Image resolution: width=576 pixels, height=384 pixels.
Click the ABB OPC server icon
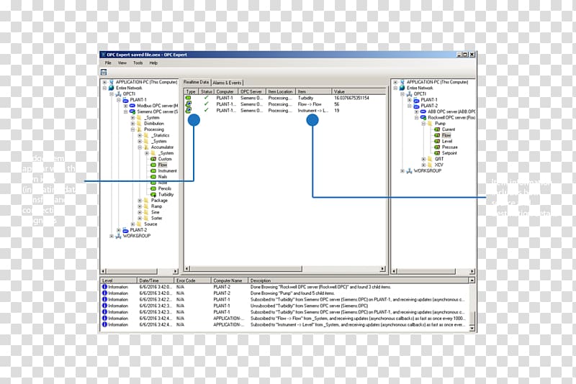(423, 111)
